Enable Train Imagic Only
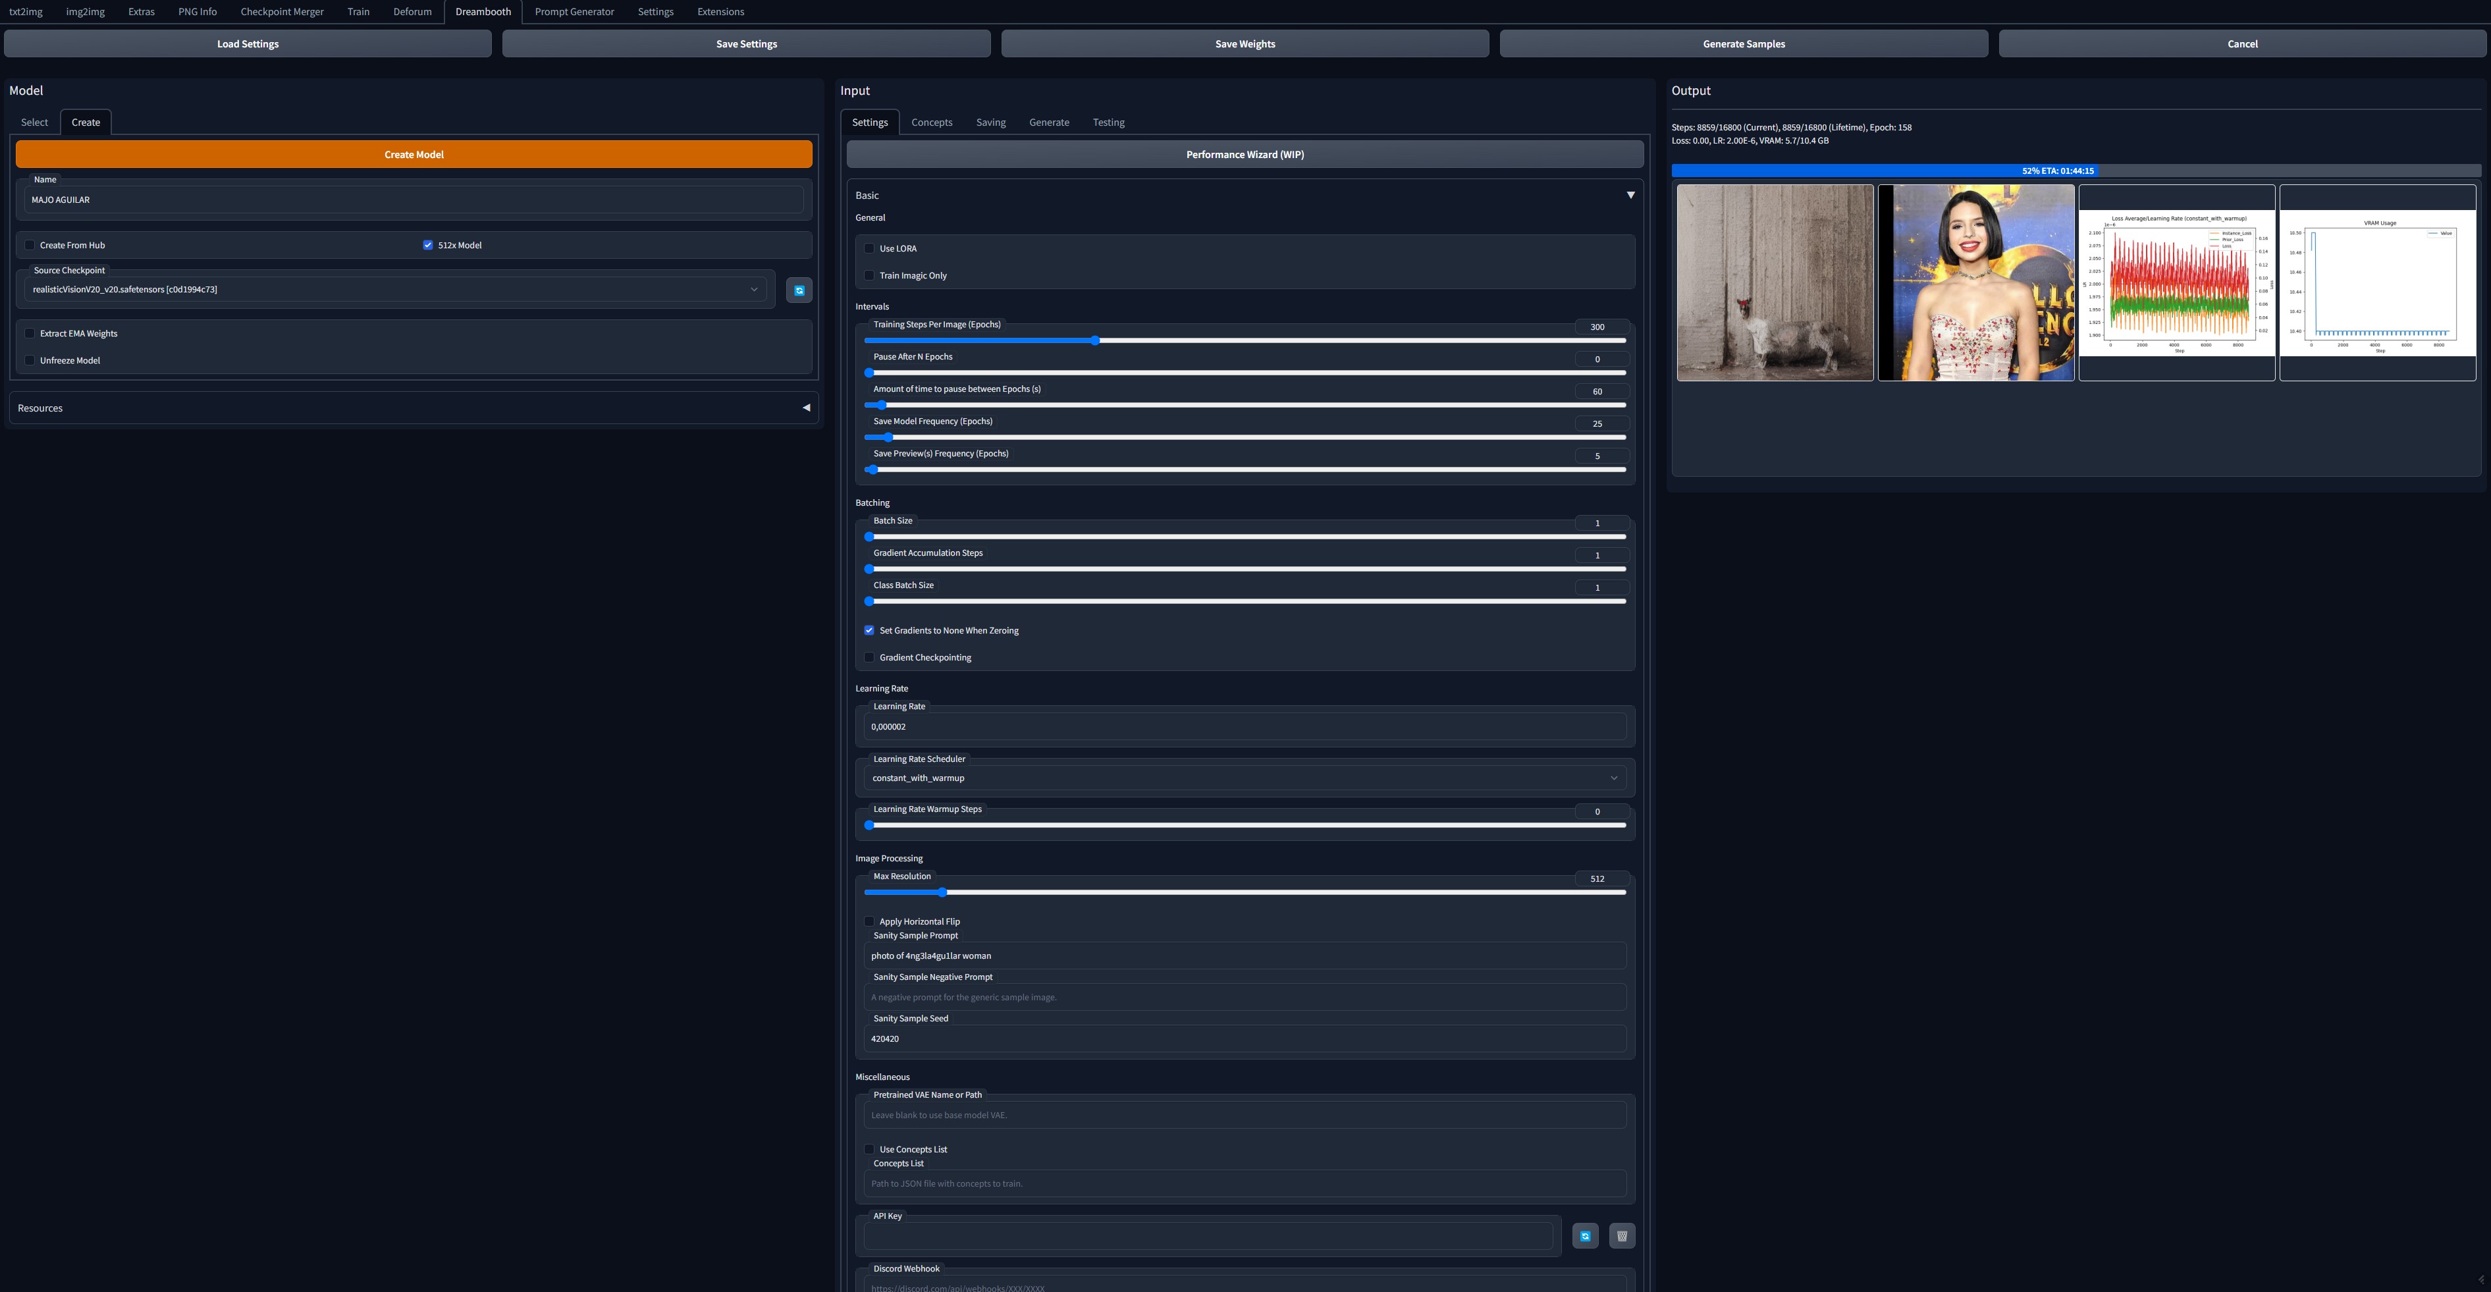Screen dimensions: 2491x1292 pyautogui.click(x=869, y=275)
